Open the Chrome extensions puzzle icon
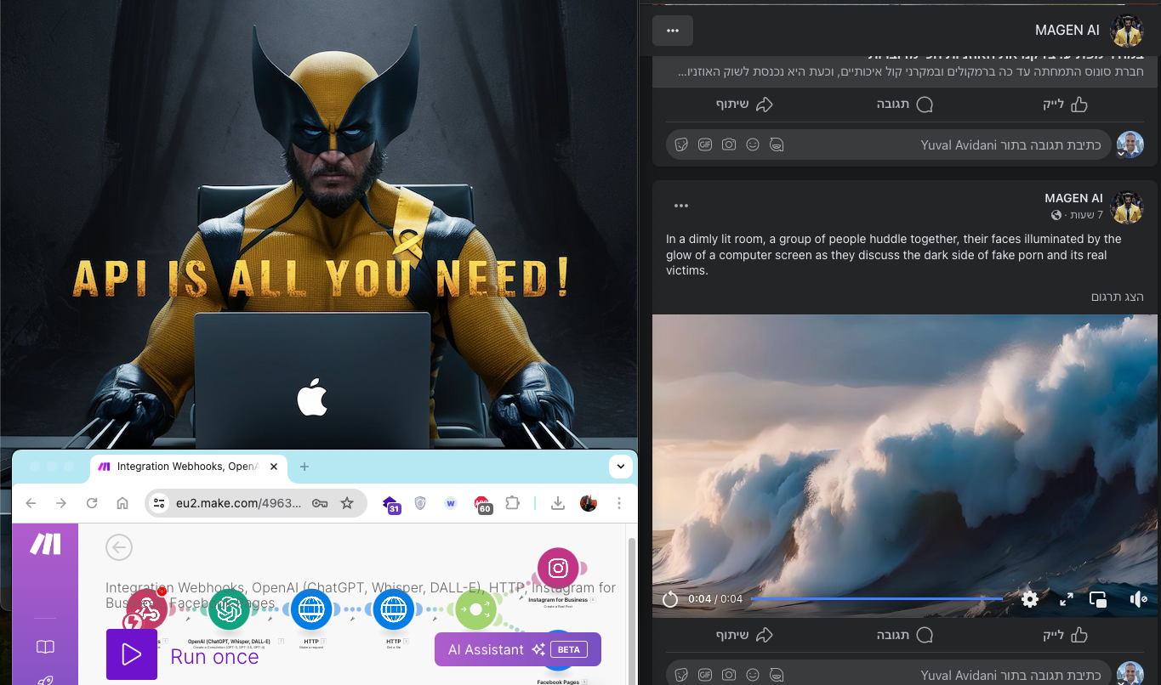 pos(512,503)
